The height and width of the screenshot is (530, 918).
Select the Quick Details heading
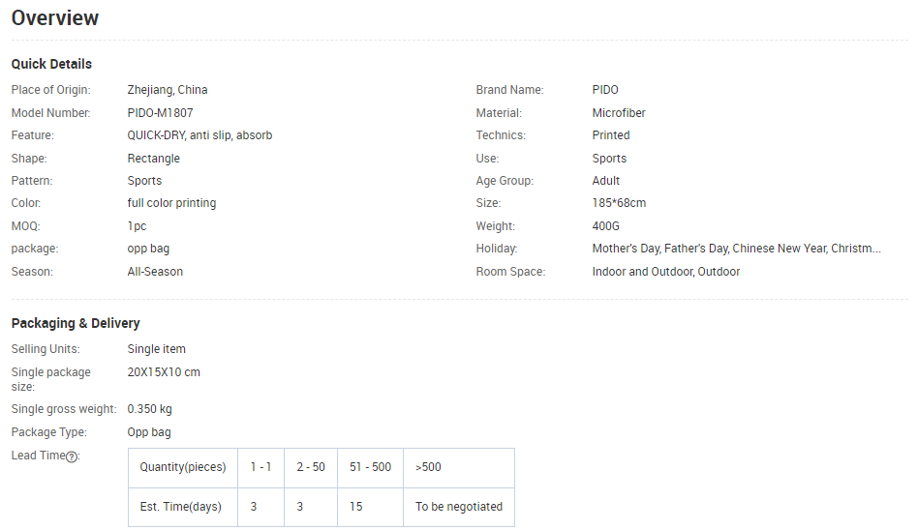(x=51, y=64)
